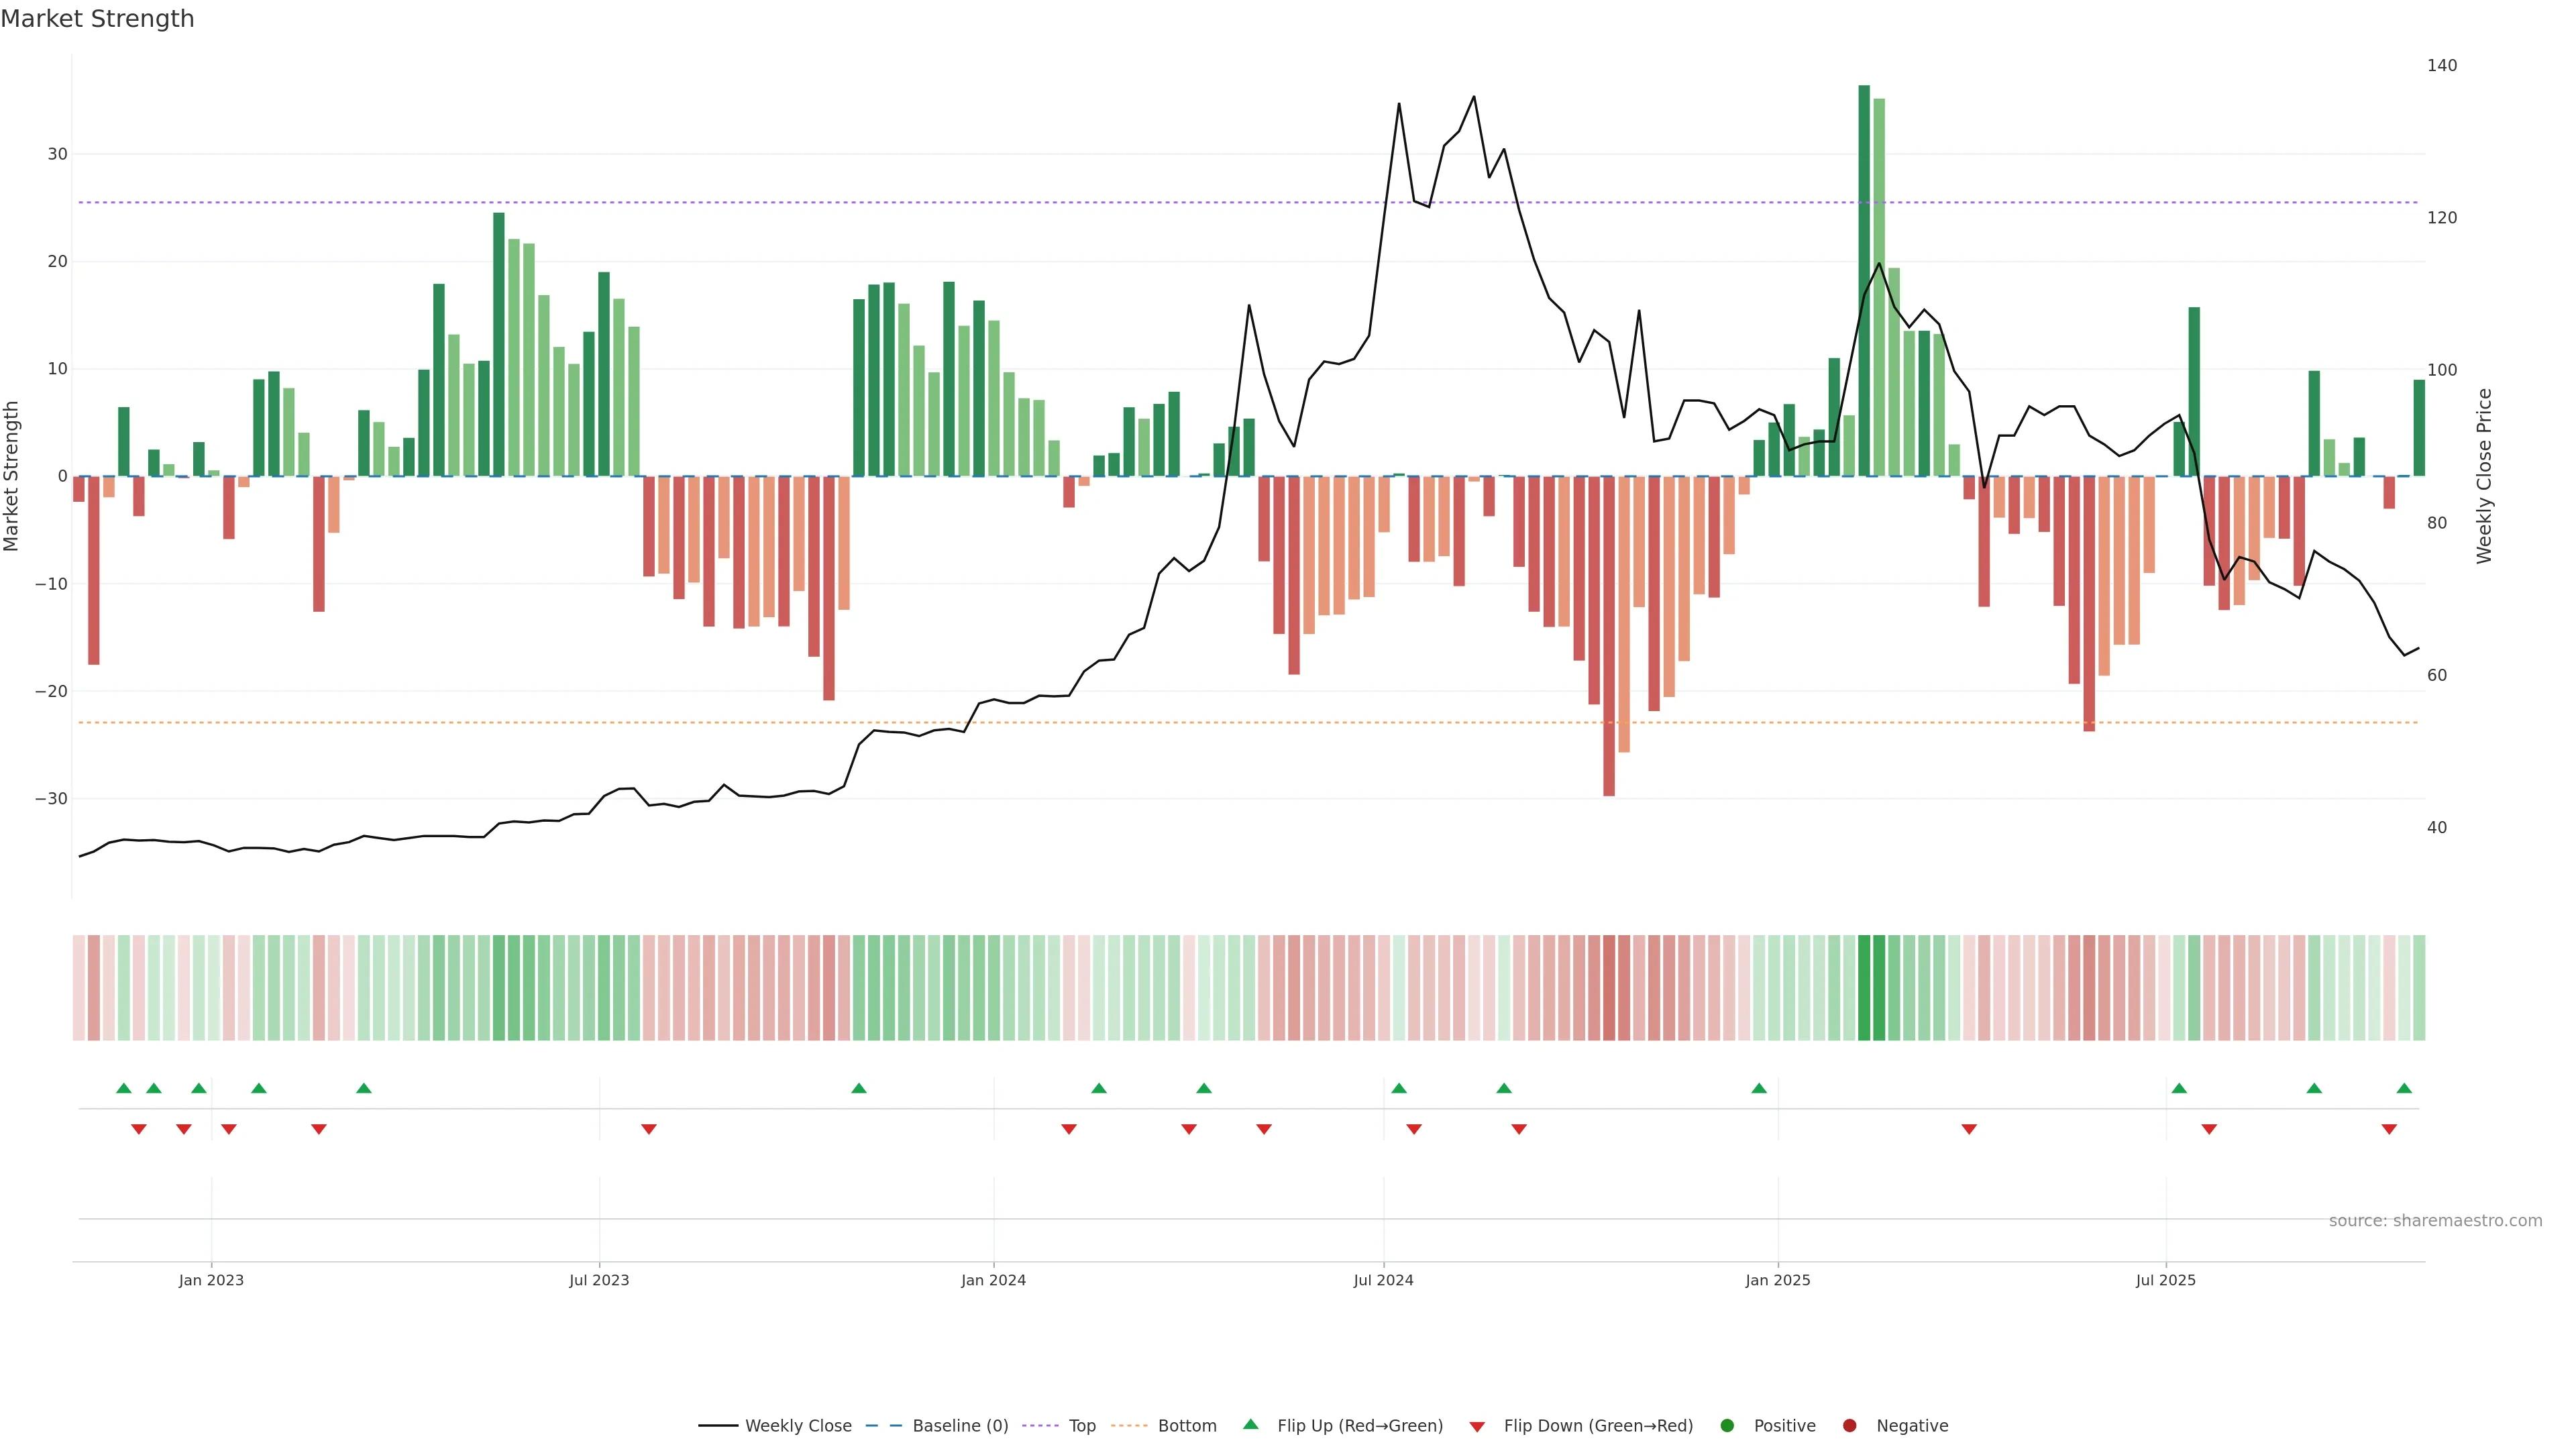Click the first green flip-up triangle on the left

(x=124, y=1088)
